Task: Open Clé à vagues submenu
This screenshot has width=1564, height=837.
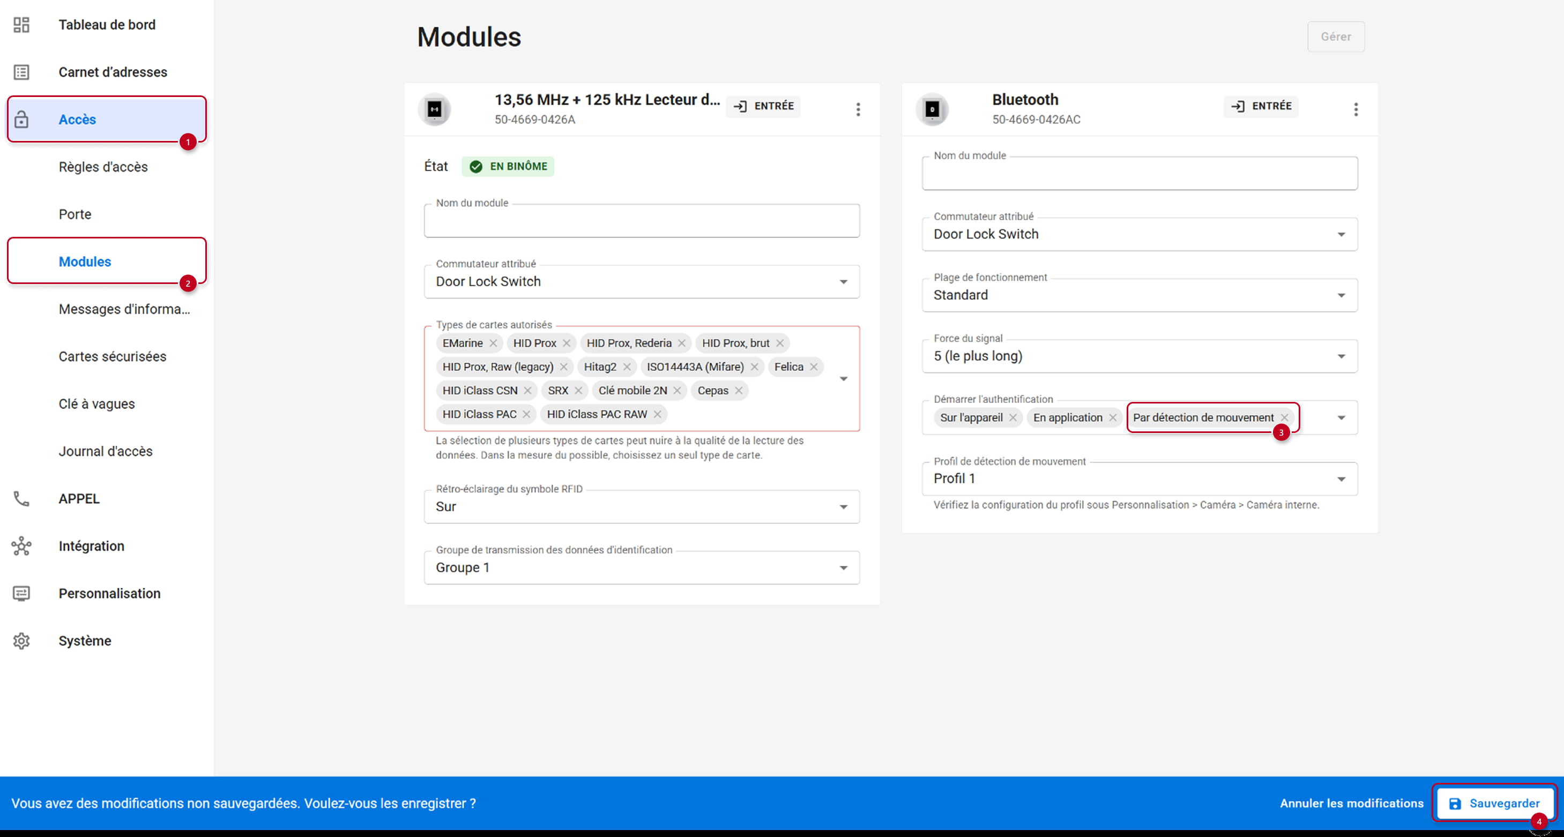Action: pyautogui.click(x=107, y=403)
